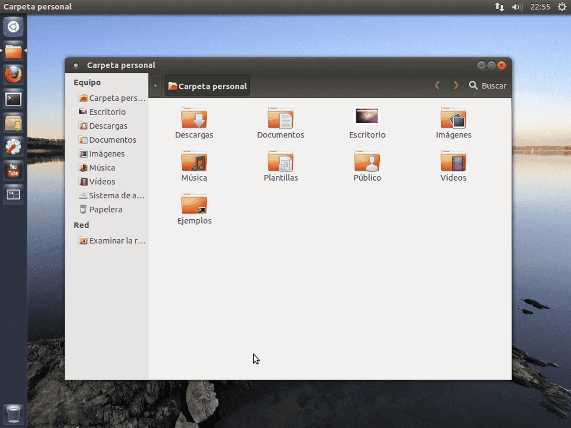Open Sistema de archivos in the sidebar

coord(112,195)
